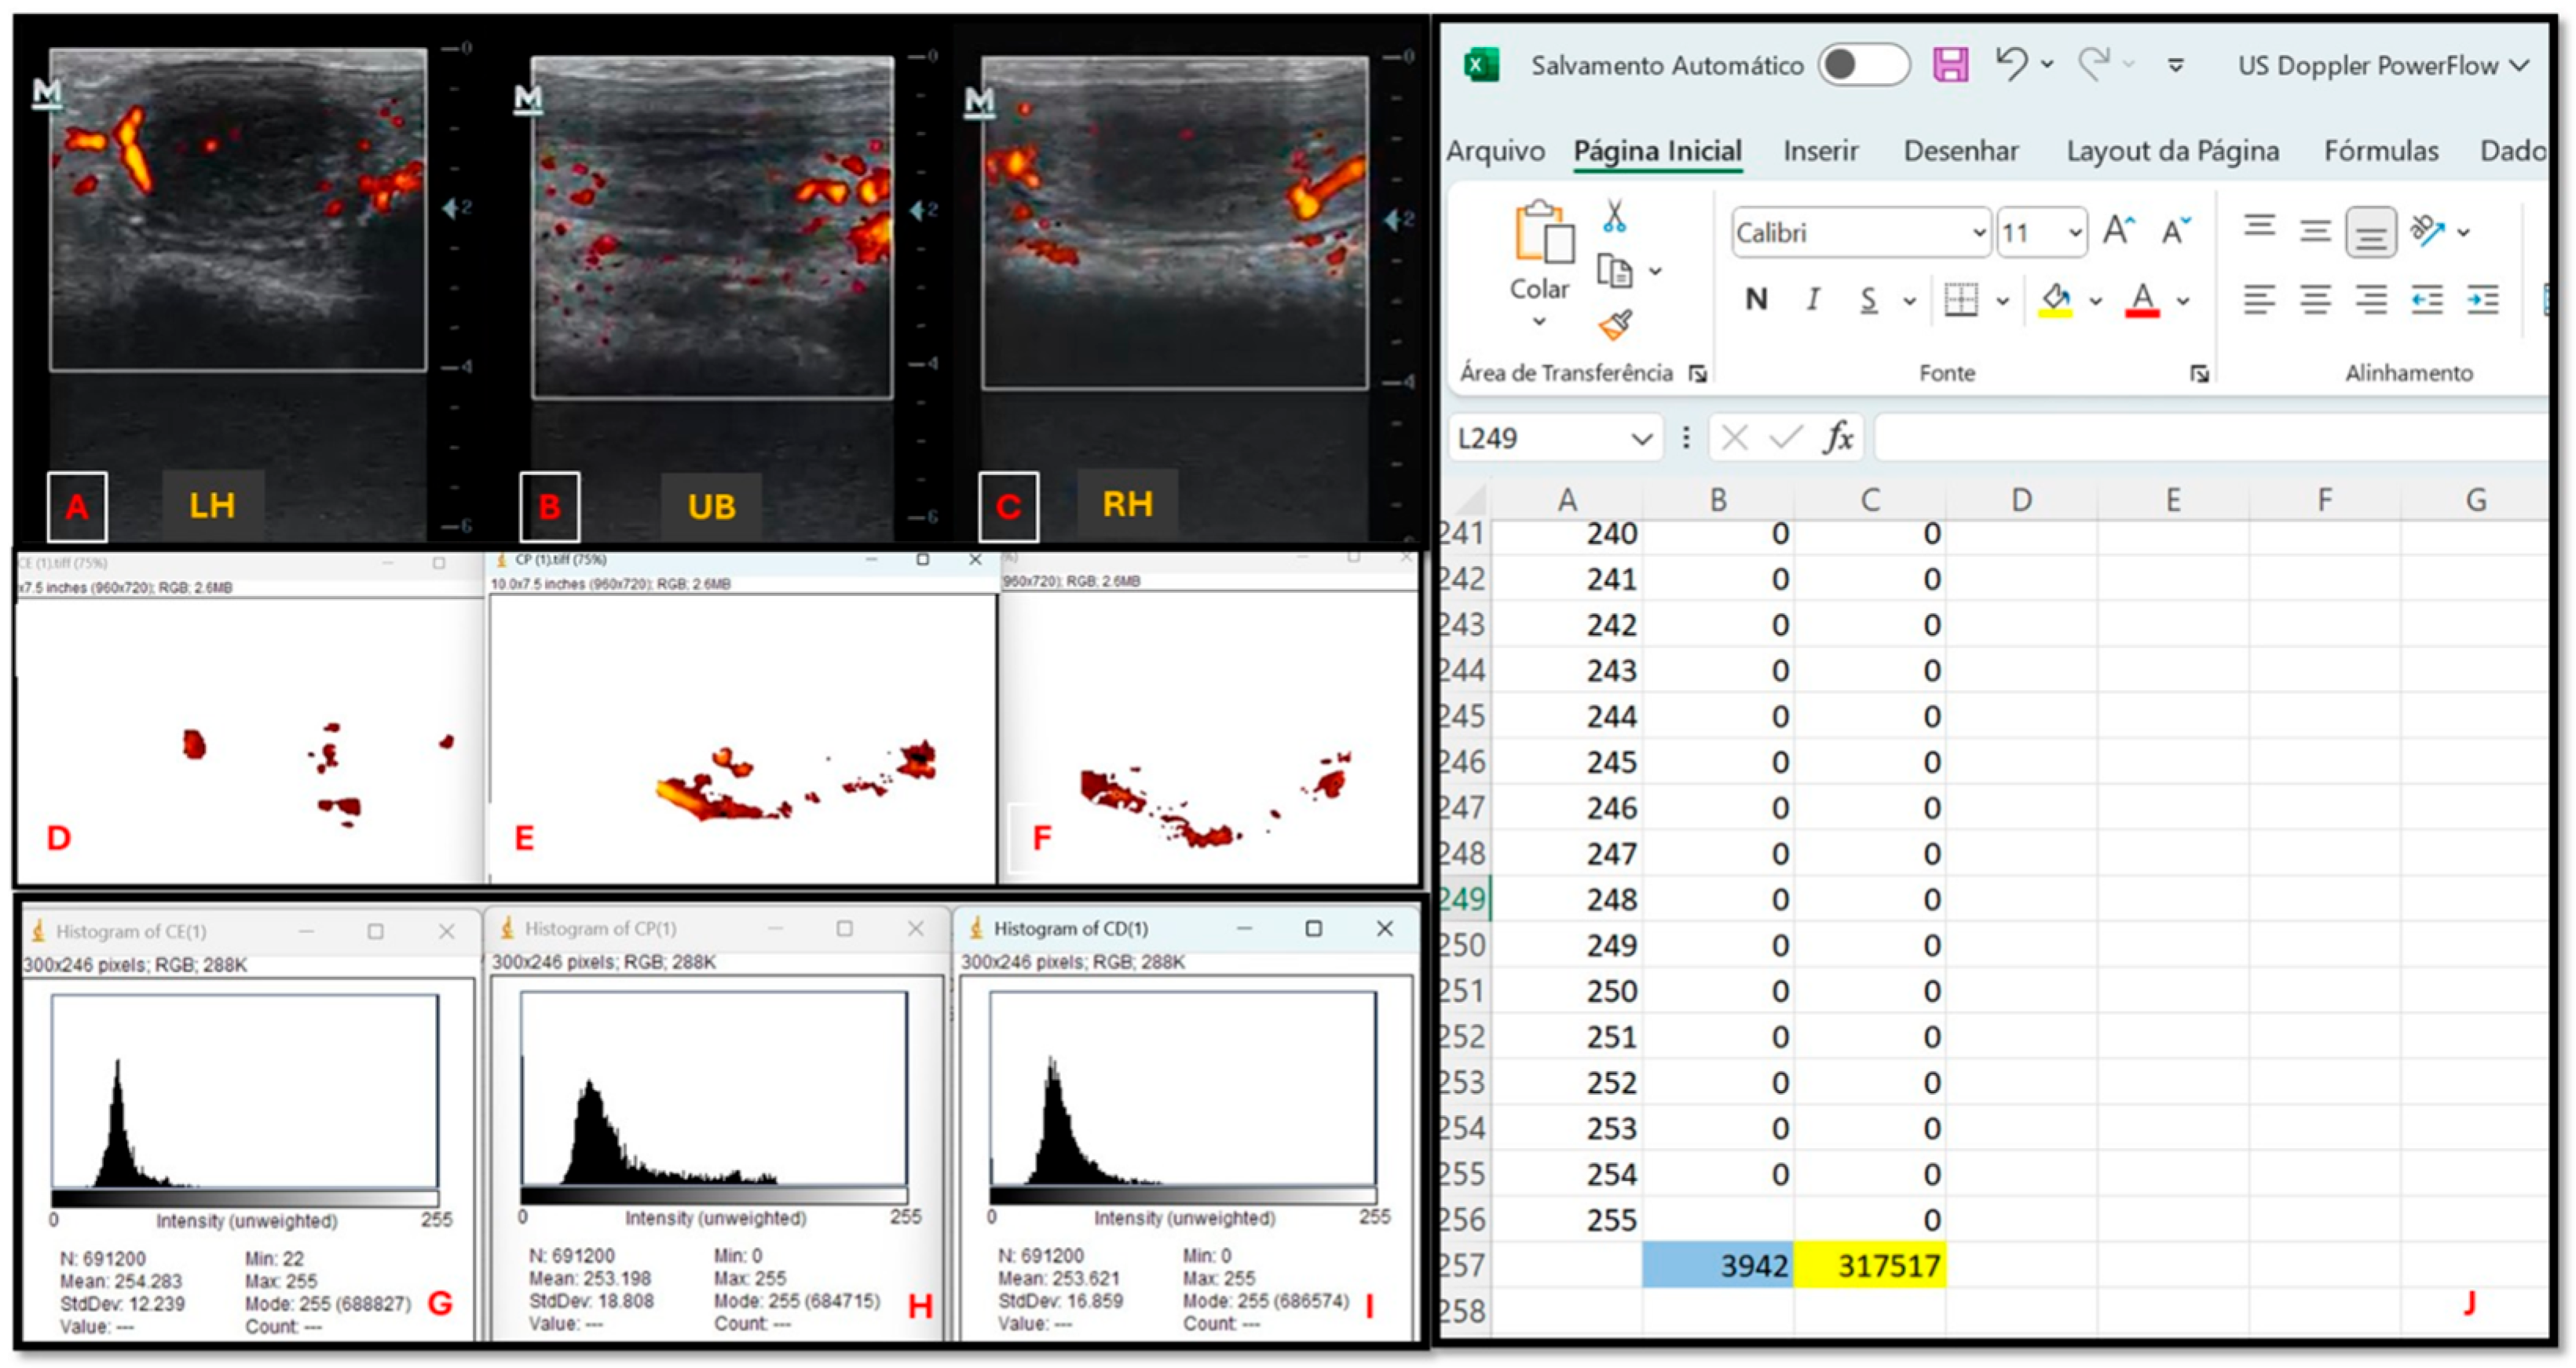2576x1368 pixels.
Task: Expand the Name Box L249 dropdown
Action: (1641, 439)
